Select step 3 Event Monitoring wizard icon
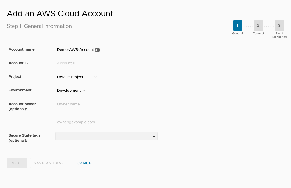Image resolution: width=291 pixels, height=188 pixels. (x=279, y=25)
